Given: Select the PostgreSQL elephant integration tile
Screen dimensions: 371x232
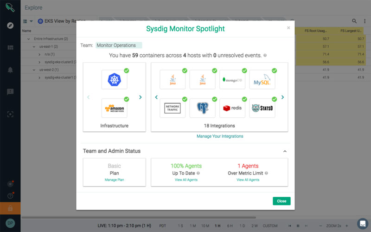Looking at the screenshot, I should [202, 108].
